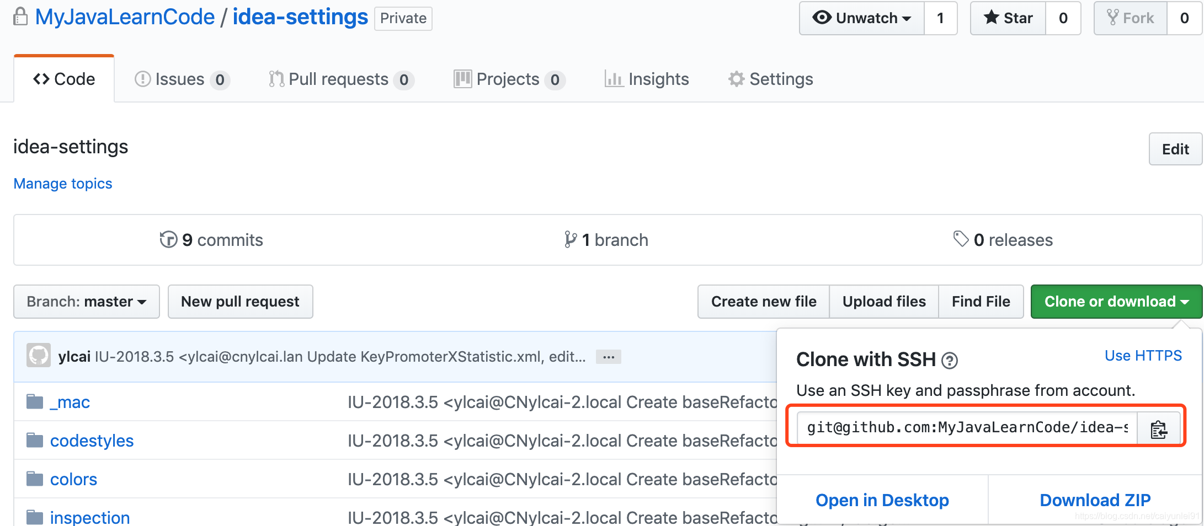Image resolution: width=1204 pixels, height=526 pixels.
Task: Click the ylcai author name
Action: (x=74, y=357)
